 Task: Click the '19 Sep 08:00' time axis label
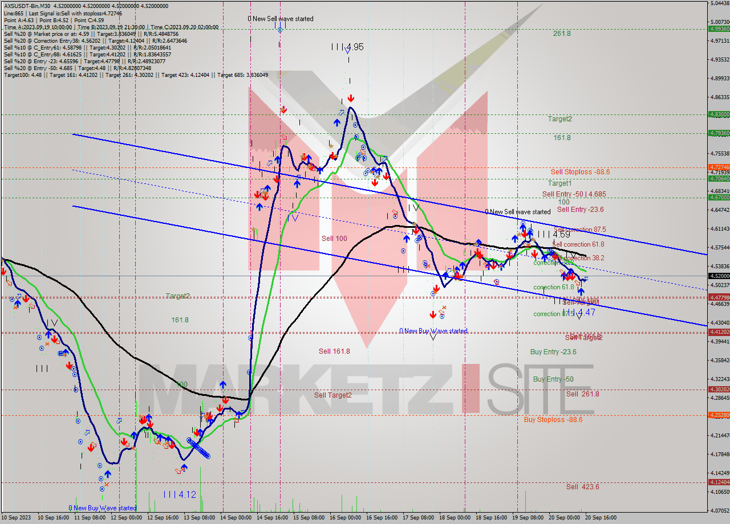coord(528,518)
